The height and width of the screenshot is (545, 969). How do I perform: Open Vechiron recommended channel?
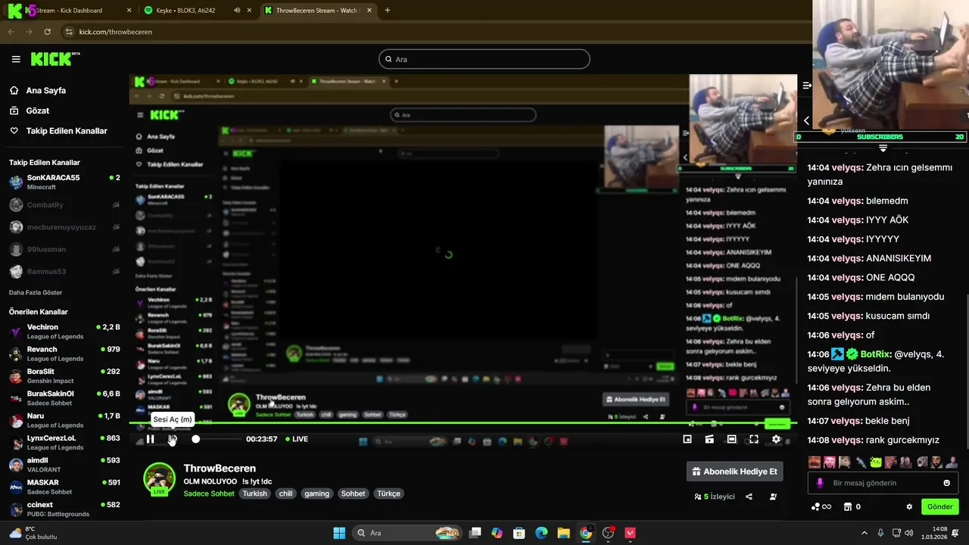pos(64,332)
